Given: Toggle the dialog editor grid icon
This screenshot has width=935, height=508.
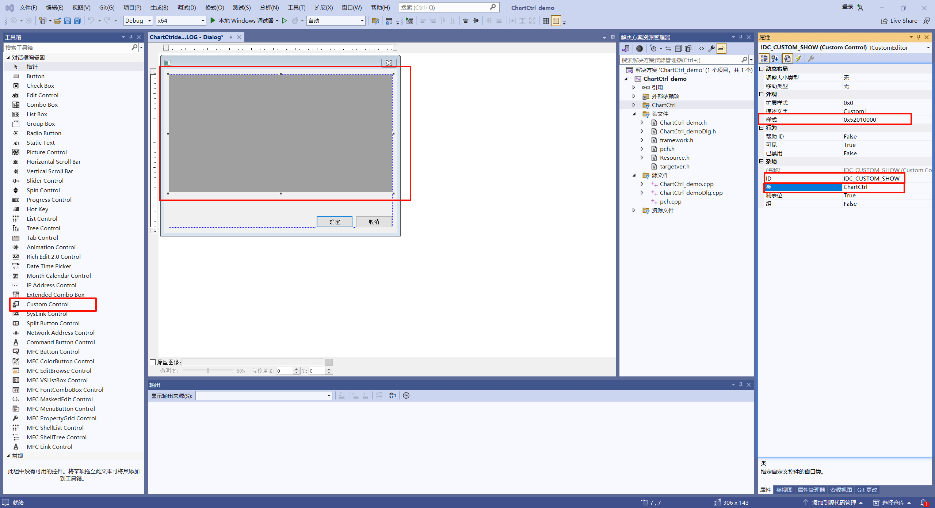Looking at the screenshot, I should (546, 21).
